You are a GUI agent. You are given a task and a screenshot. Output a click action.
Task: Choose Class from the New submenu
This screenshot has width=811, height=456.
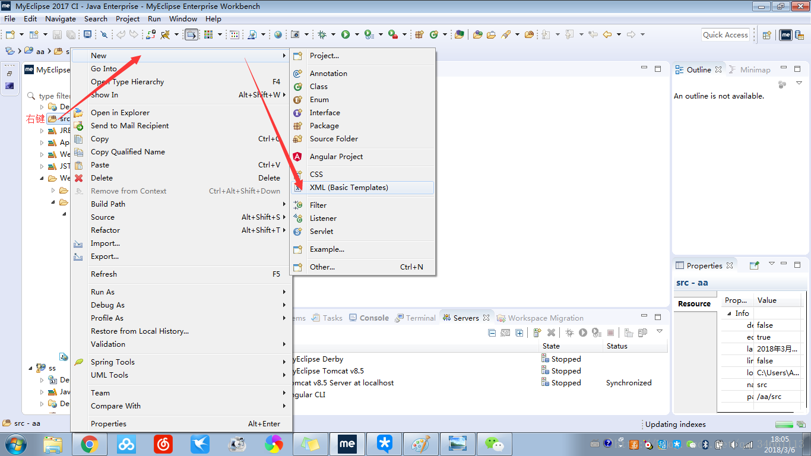[363, 87]
